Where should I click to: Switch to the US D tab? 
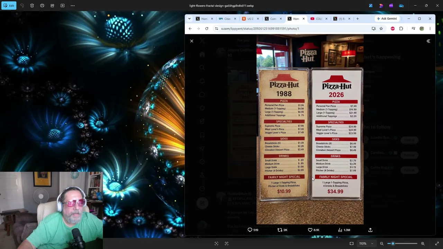250,19
